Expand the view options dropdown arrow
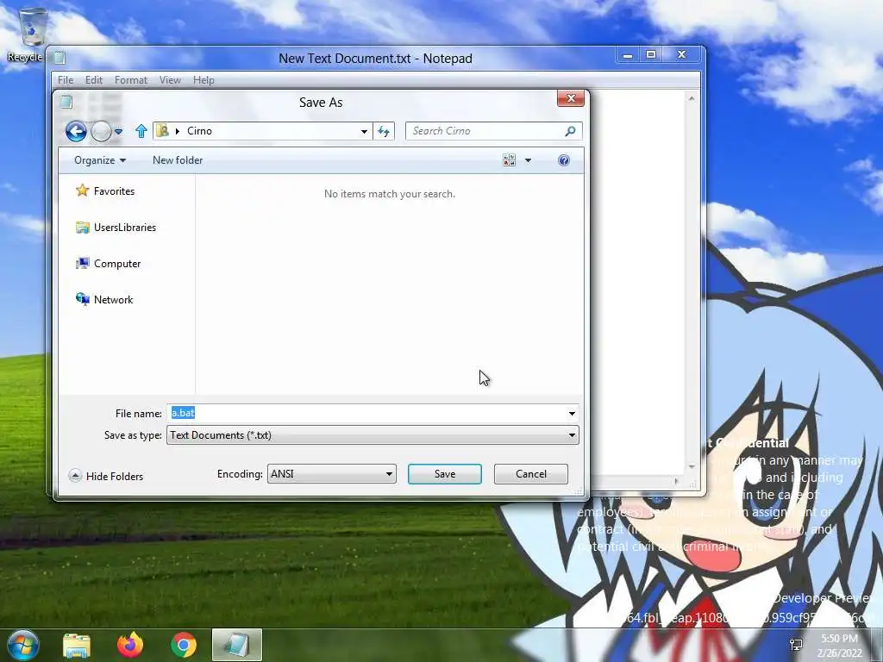 coord(529,160)
